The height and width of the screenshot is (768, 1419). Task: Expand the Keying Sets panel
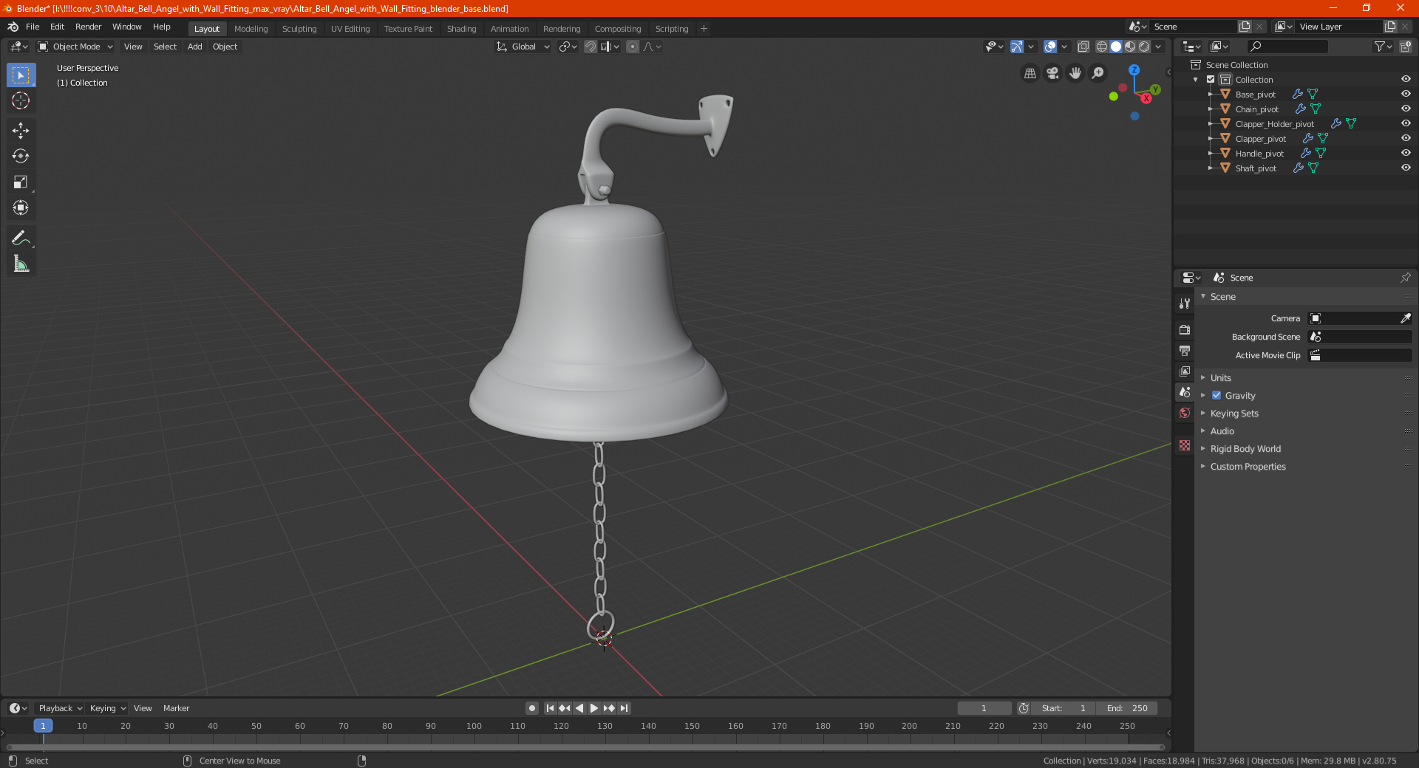1233,414
